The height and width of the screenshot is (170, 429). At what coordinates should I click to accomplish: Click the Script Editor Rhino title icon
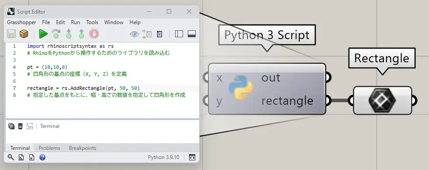[x=11, y=11]
